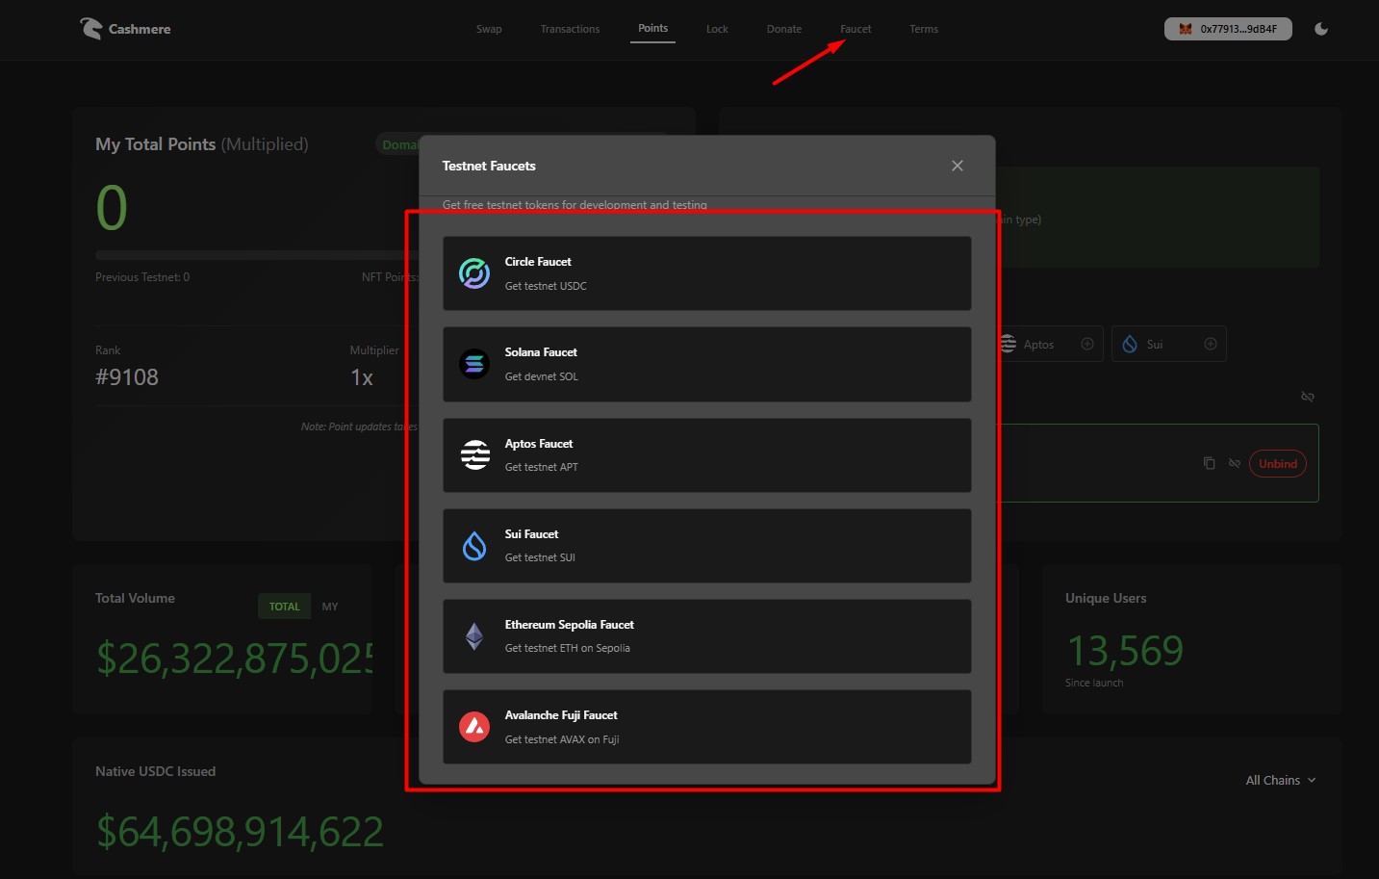The width and height of the screenshot is (1379, 879).
Task: Open the Aptos Faucet testnet APT entry
Action: (x=706, y=455)
